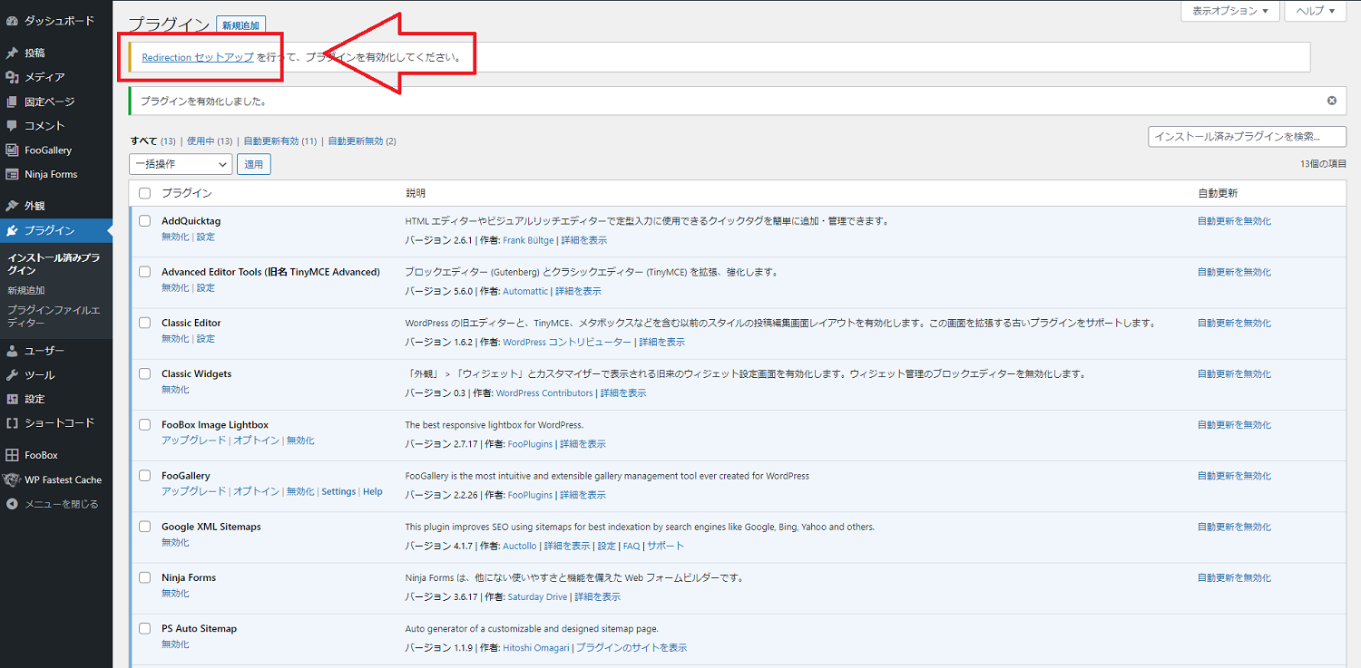Click FooGallery's オプトイン link

(x=257, y=491)
